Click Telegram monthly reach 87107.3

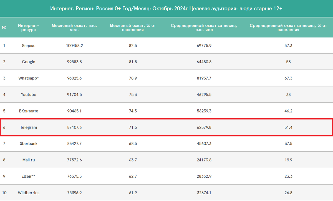(74, 127)
